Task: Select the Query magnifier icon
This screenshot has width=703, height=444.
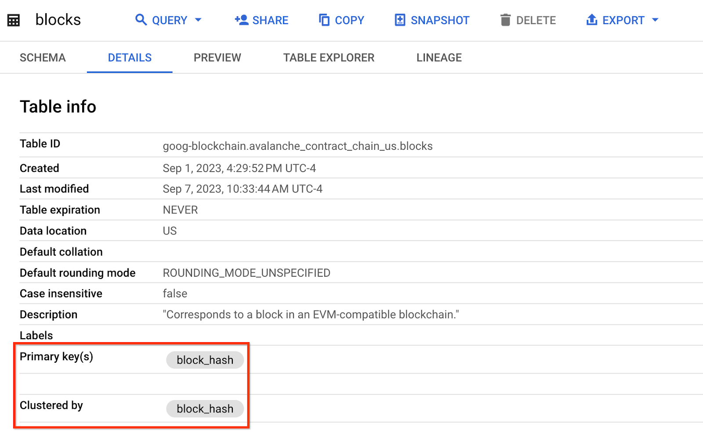Action: (x=141, y=20)
